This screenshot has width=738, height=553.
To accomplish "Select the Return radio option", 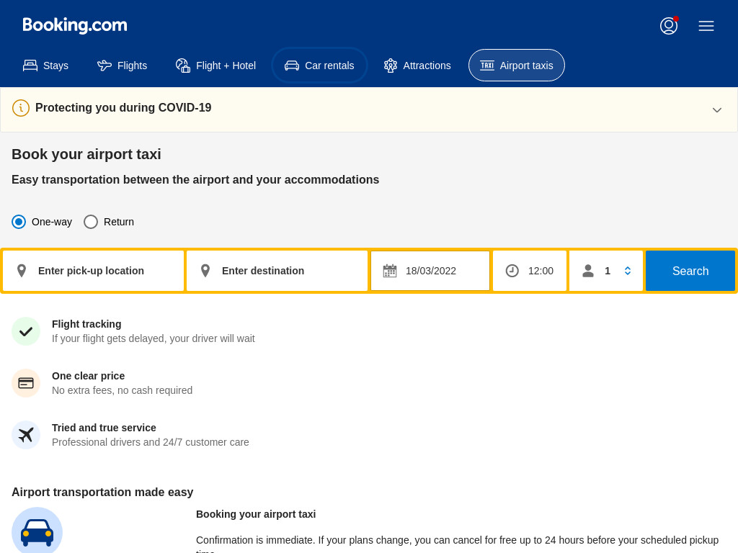I will pos(91,222).
